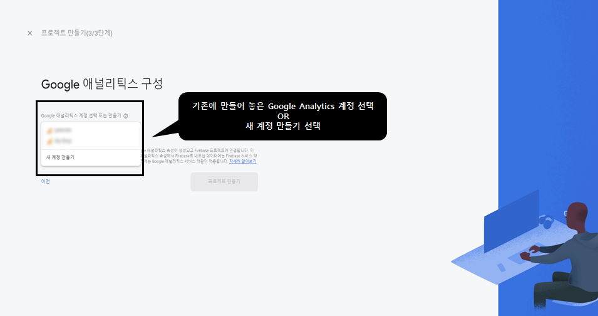Click the 프로젝트 만들기(3/3단계) step title
The width and height of the screenshot is (598, 316).
pyautogui.click(x=76, y=33)
